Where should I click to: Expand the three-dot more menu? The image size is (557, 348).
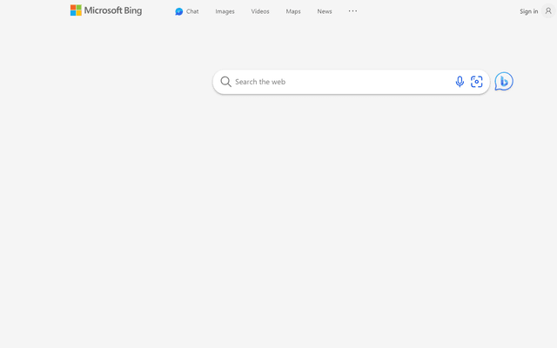coord(352,11)
